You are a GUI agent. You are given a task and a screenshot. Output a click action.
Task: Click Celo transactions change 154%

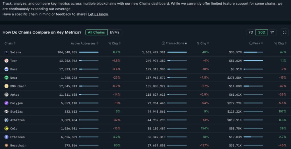(x=205, y=129)
